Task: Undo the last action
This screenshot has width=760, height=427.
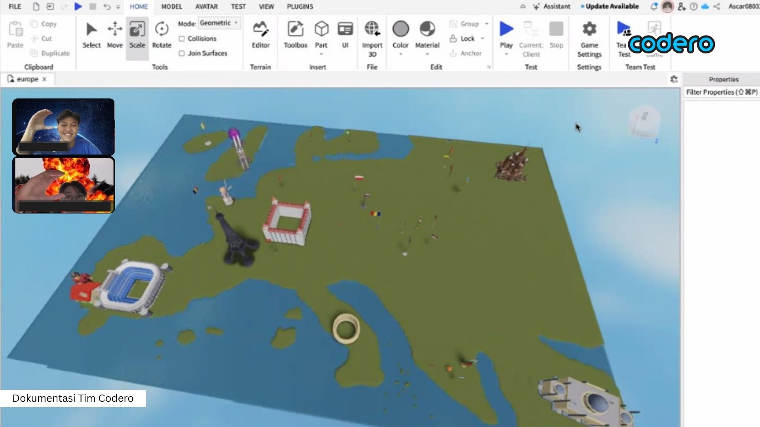Action: point(106,7)
